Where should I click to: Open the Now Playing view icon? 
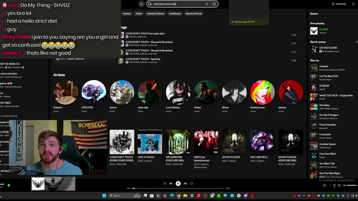click(324, 185)
